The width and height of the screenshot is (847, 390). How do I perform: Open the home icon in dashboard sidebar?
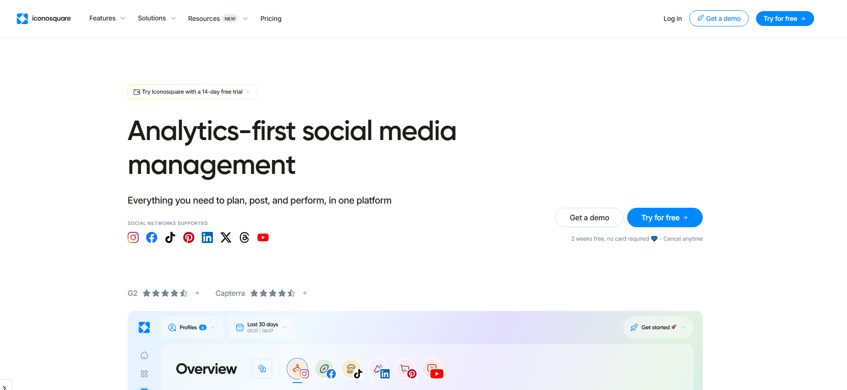(x=144, y=355)
